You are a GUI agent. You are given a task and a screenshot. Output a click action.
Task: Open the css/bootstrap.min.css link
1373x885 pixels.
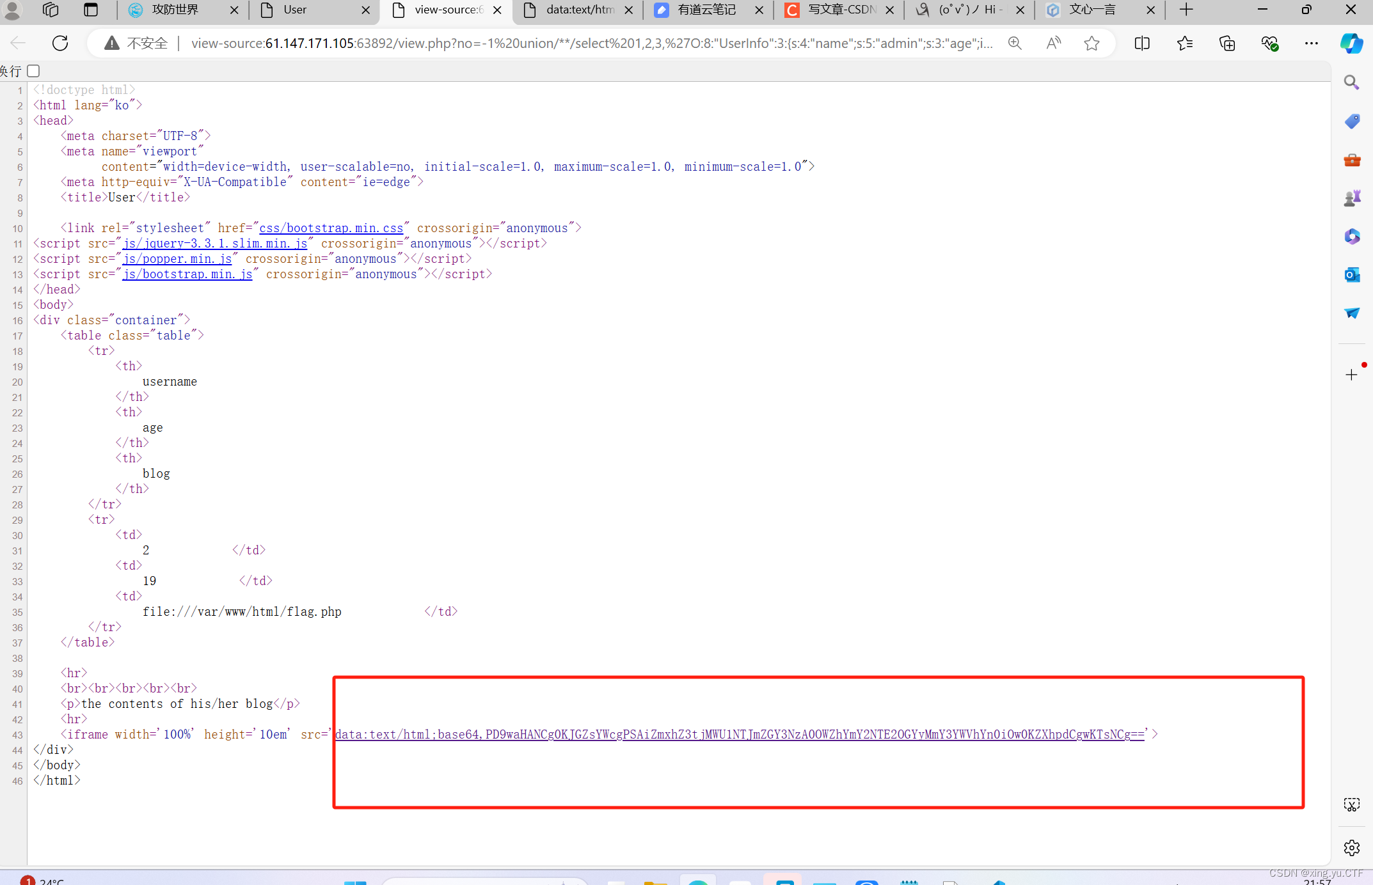(331, 228)
